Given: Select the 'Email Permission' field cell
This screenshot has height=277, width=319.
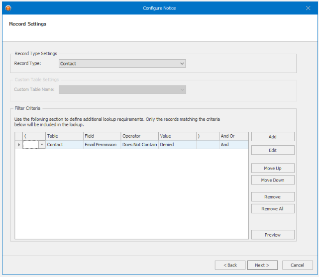Looking at the screenshot, I should pyautogui.click(x=102, y=145).
